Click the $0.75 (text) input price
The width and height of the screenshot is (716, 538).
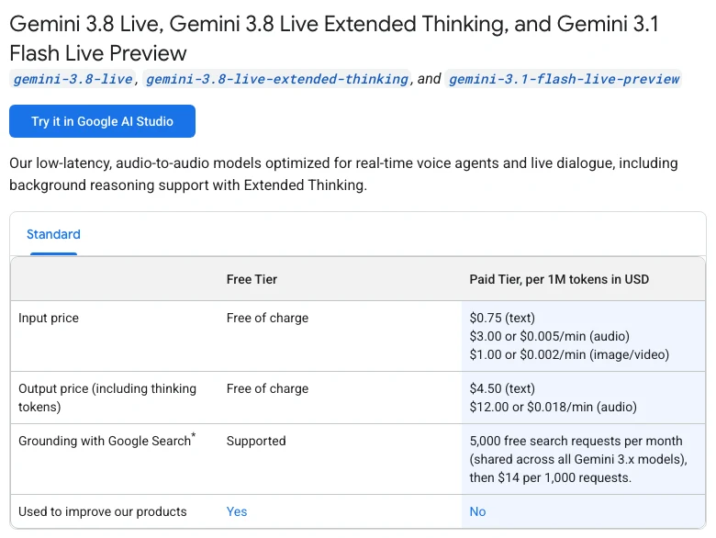pyautogui.click(x=502, y=318)
